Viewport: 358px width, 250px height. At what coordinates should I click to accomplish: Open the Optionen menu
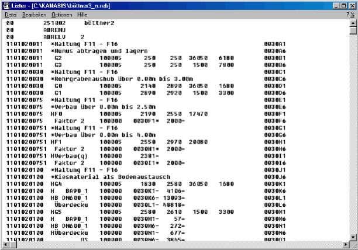tap(61, 15)
